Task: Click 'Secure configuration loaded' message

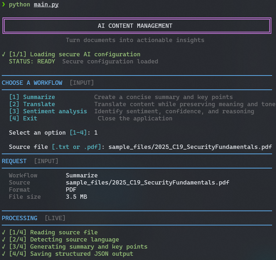Action: tap(110, 62)
